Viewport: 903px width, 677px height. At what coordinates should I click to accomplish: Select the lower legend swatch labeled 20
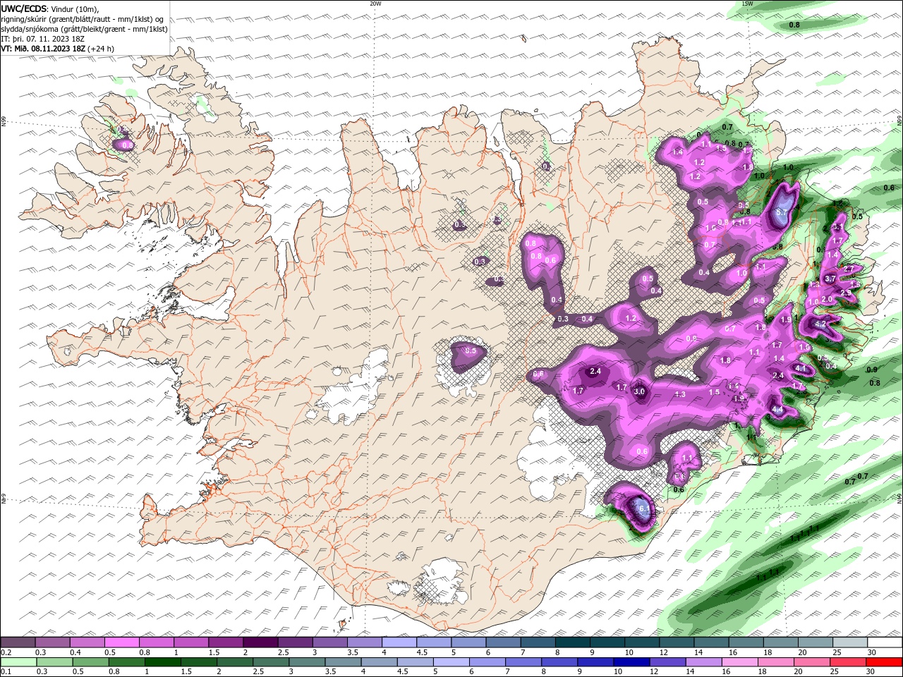point(811,662)
